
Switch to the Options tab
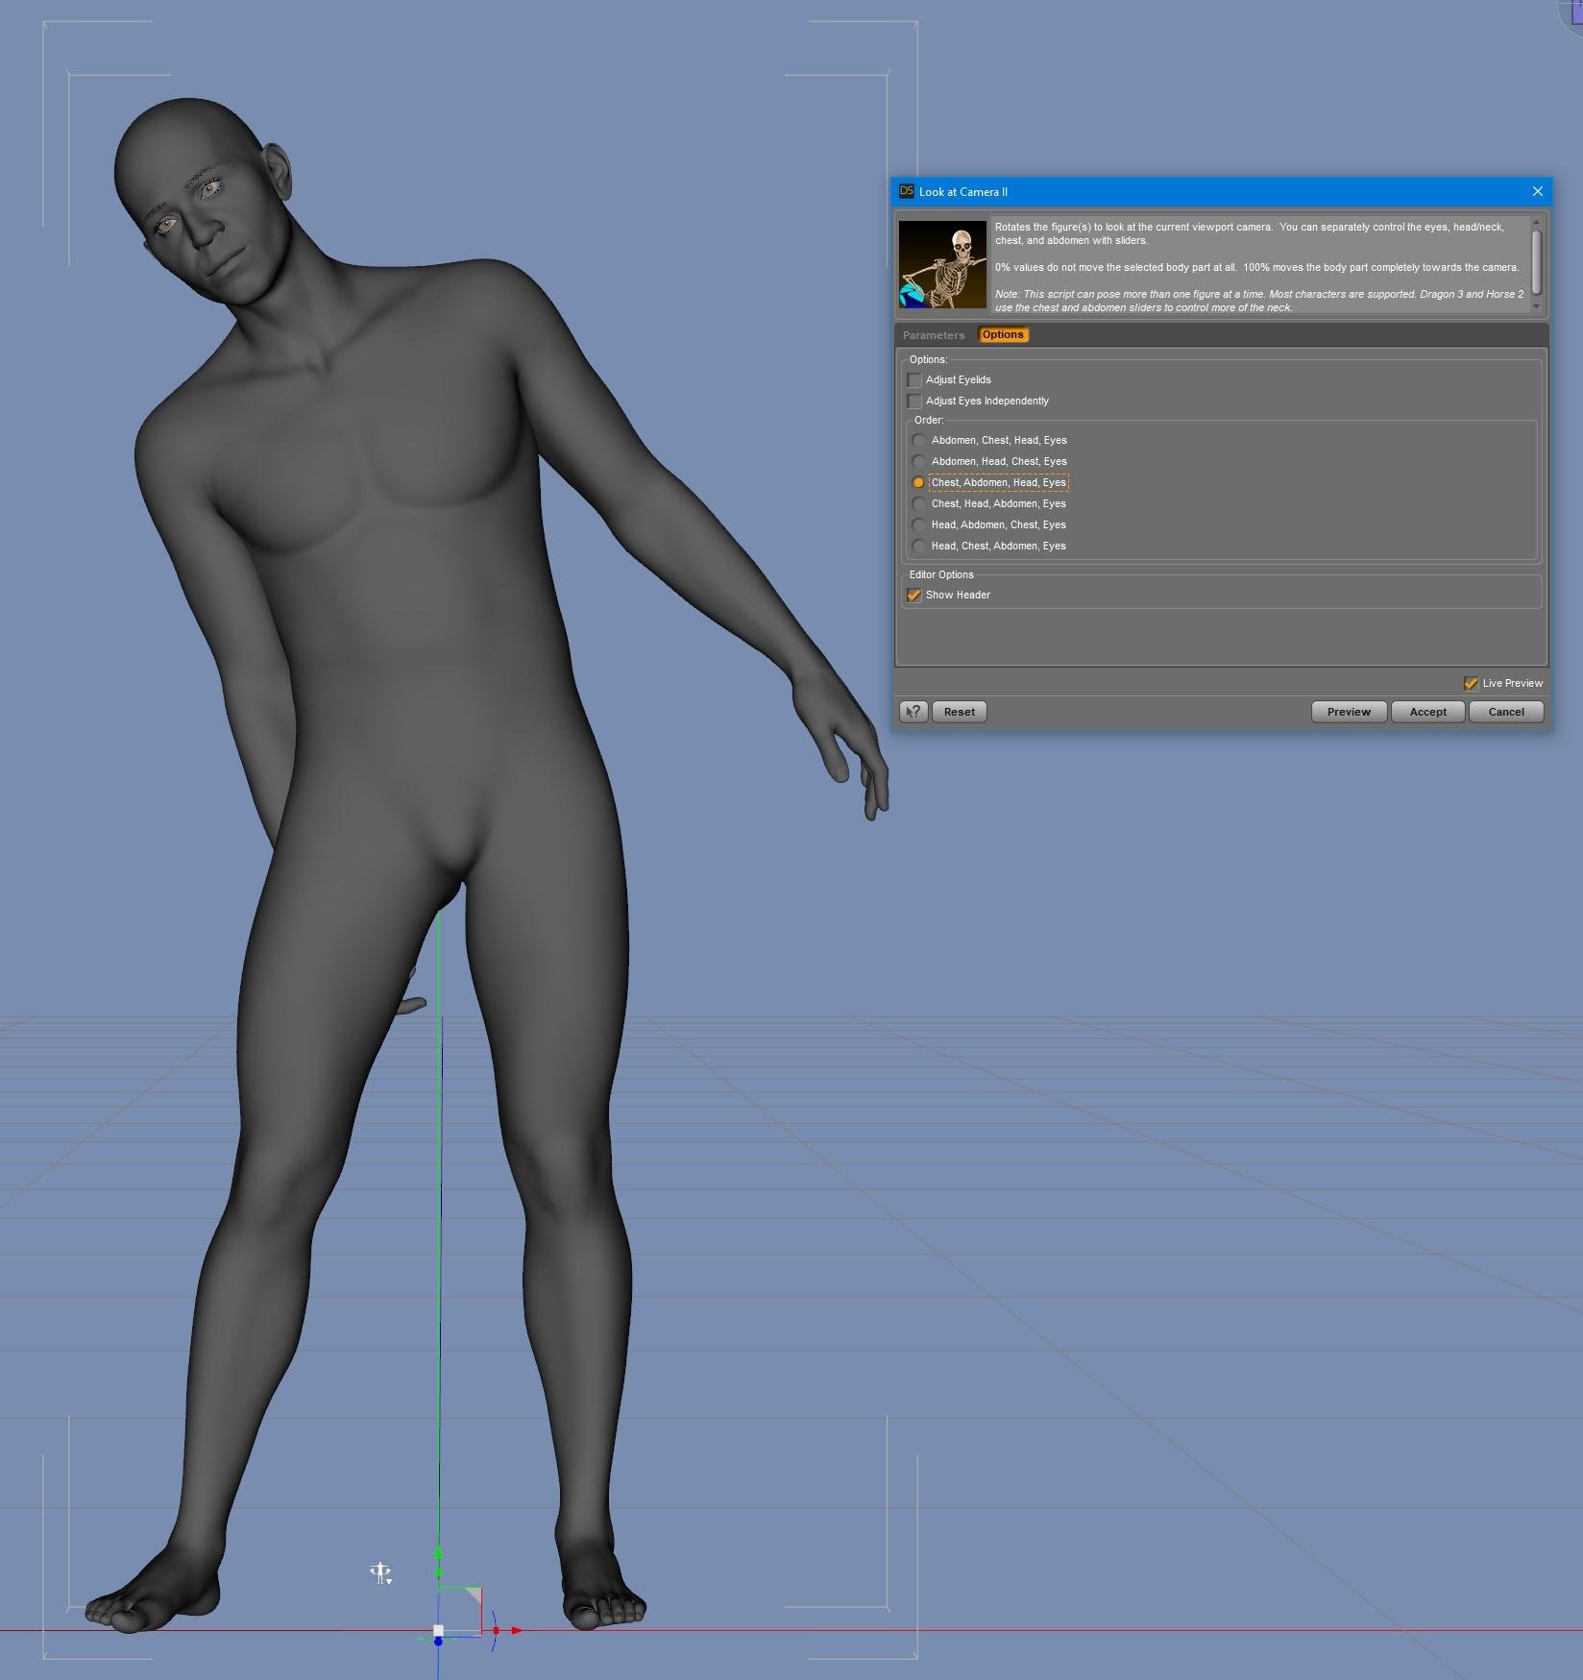tap(1003, 335)
